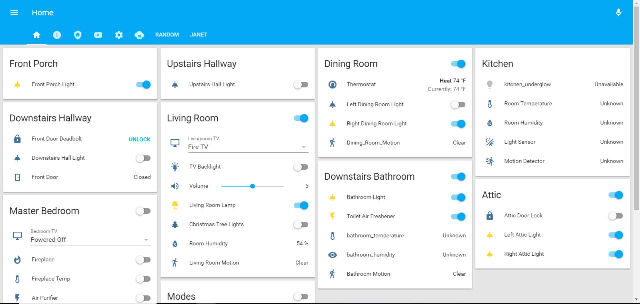Switch to the JANET tab
This screenshot has width=640, height=304.
pos(198,35)
